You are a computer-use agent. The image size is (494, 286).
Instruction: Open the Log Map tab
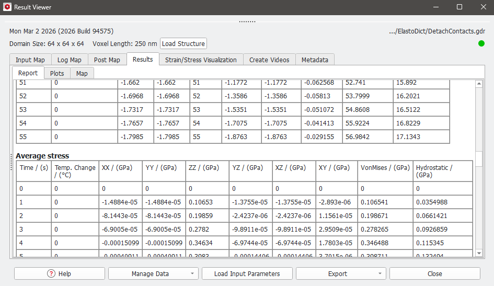coord(69,60)
